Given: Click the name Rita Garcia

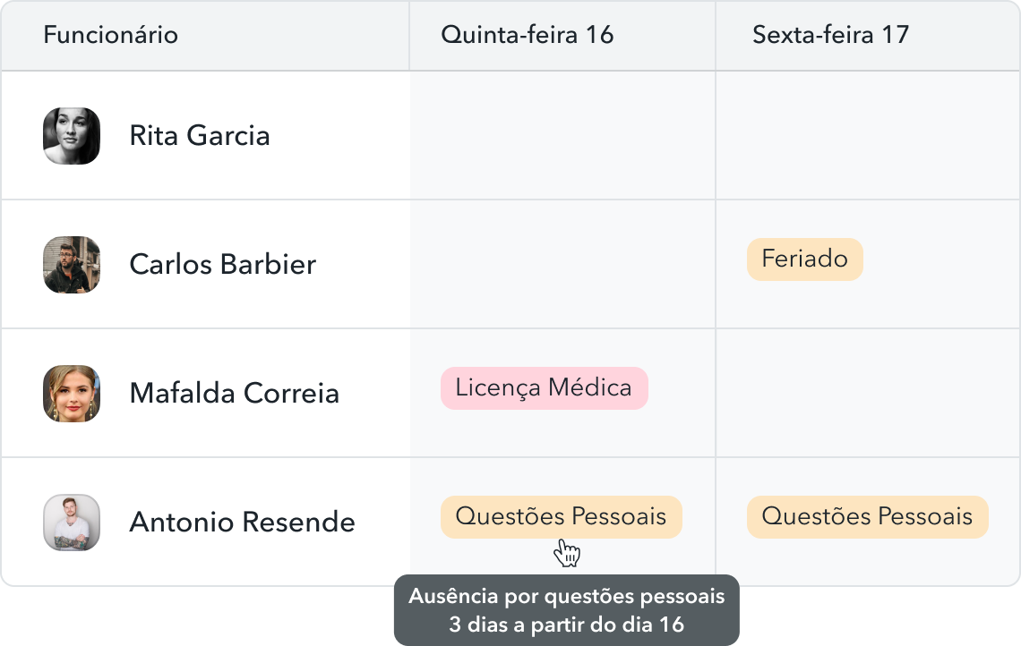Looking at the screenshot, I should [200, 136].
